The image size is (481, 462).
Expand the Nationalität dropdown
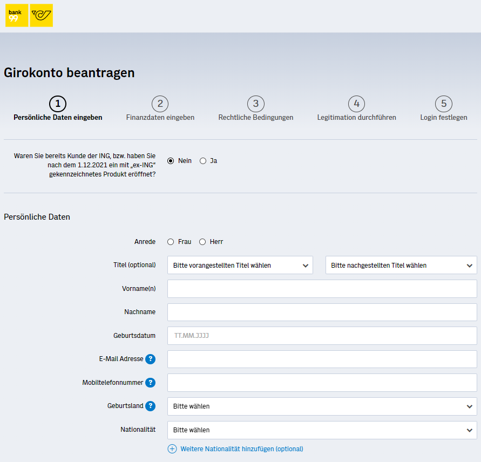tap(322, 430)
